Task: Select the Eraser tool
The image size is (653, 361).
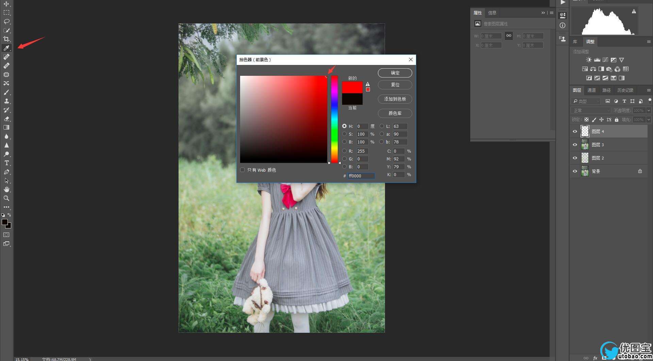Action: [6, 119]
